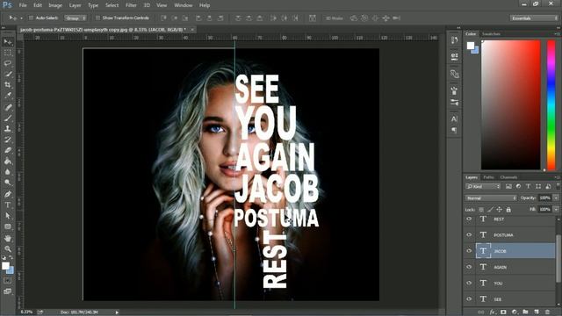562x316 pixels.
Task: Select the Clone Stamp tool
Action: pyautogui.click(x=8, y=129)
